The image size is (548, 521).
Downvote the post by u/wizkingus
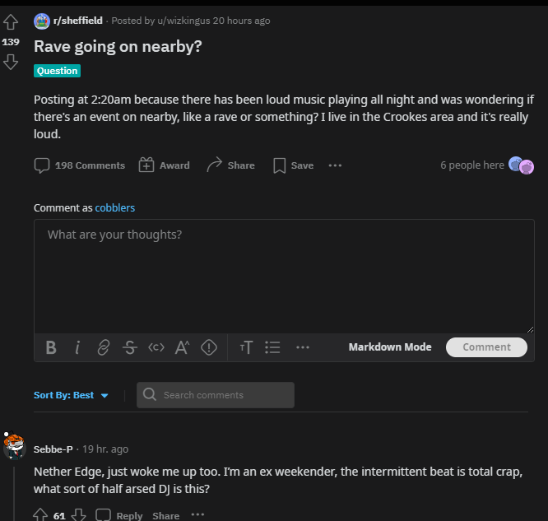click(x=11, y=62)
